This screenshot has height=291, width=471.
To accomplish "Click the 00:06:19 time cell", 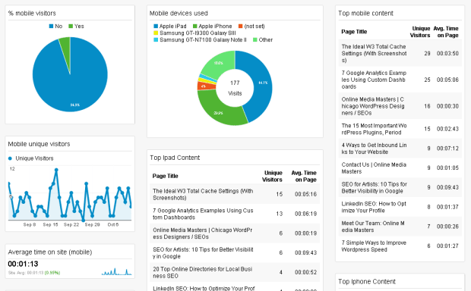I will pos(306,214).
